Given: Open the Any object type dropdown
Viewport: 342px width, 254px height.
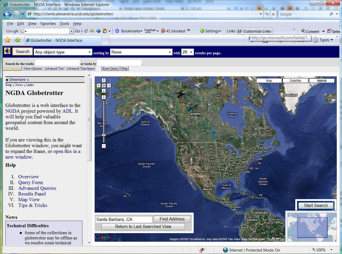Looking at the screenshot, I should 63,52.
